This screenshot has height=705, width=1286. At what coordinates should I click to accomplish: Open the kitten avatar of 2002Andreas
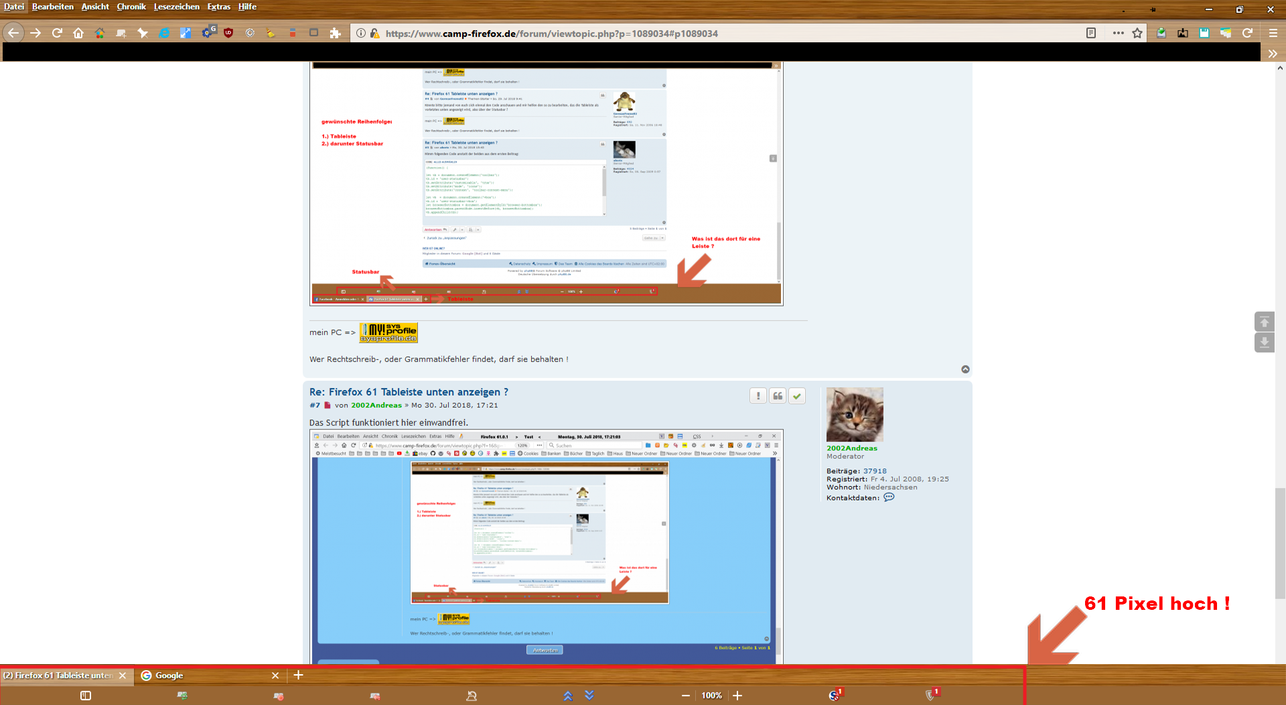click(x=855, y=414)
